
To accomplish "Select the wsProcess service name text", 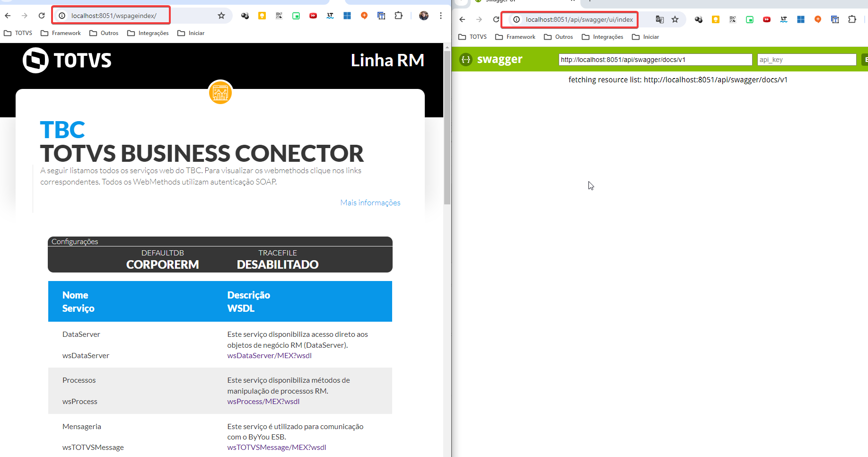I will coord(80,402).
